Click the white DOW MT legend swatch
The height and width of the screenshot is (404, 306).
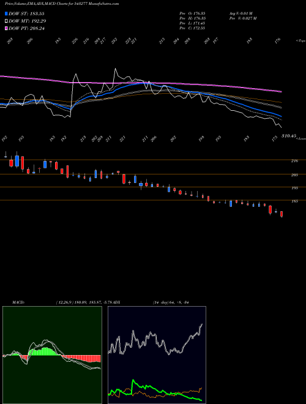pyautogui.click(x=6, y=21)
